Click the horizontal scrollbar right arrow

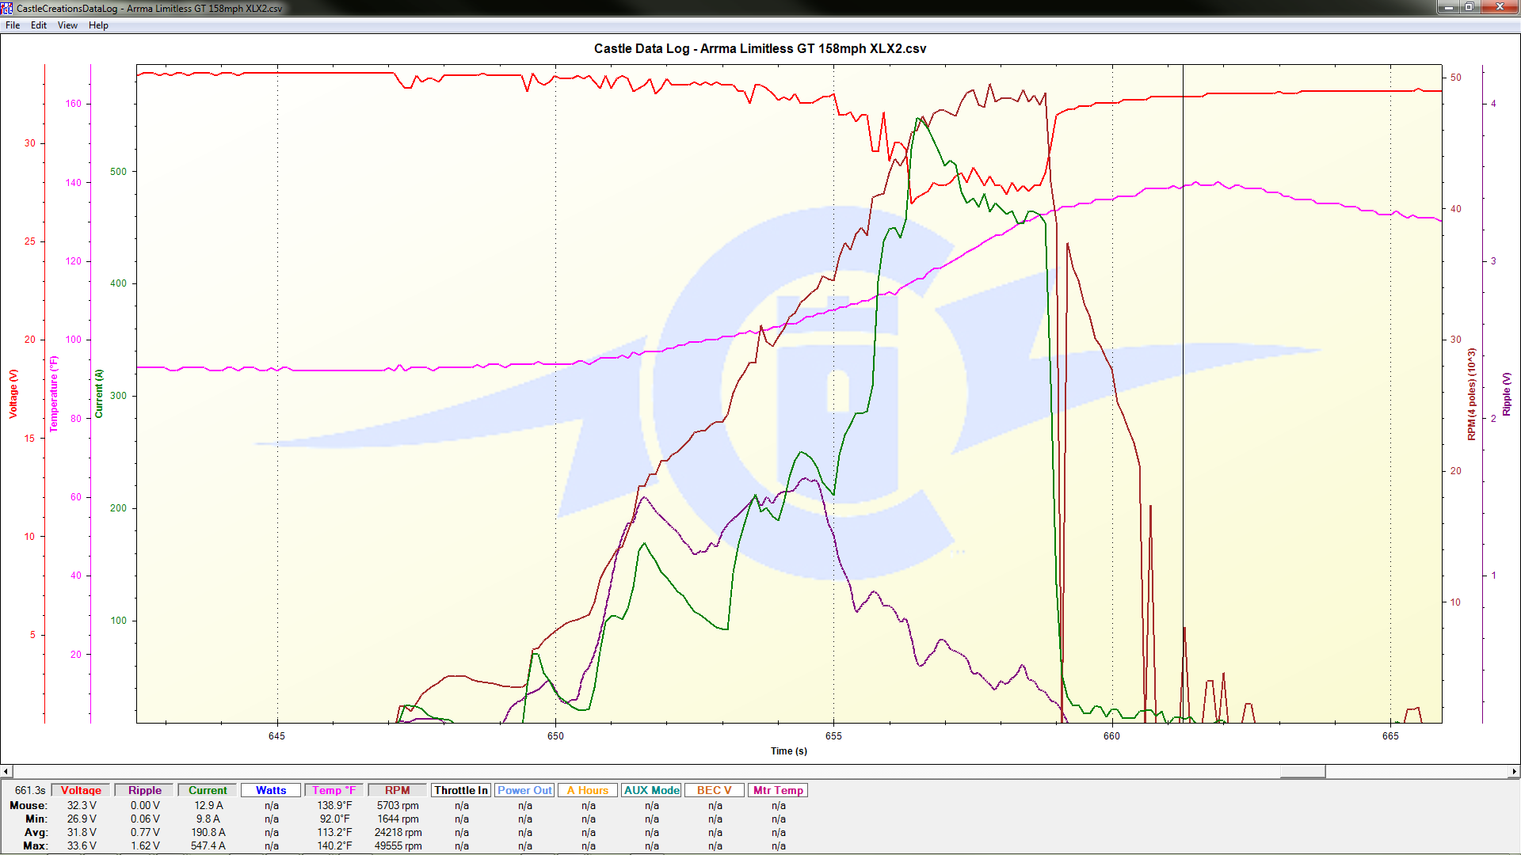(x=1514, y=771)
